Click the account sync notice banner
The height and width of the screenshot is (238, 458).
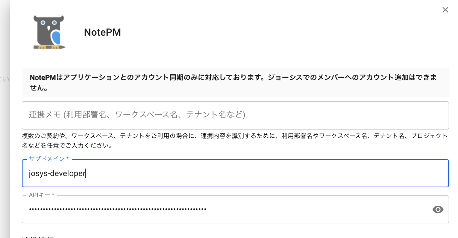click(235, 83)
